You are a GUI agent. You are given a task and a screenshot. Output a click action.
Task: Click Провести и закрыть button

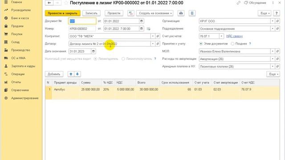tap(62, 13)
